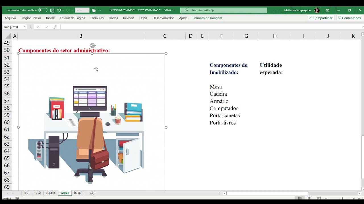Adjust the zoom slider
Viewport: 364px width, 204px height.
tap(342, 199)
